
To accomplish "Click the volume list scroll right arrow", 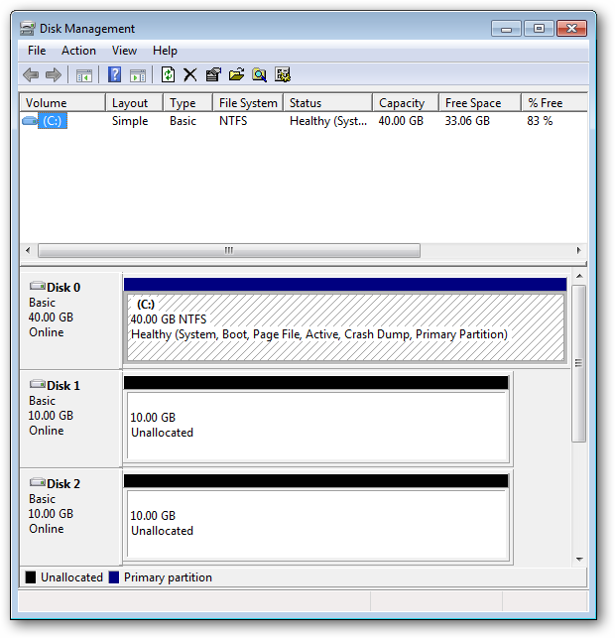I will (578, 250).
